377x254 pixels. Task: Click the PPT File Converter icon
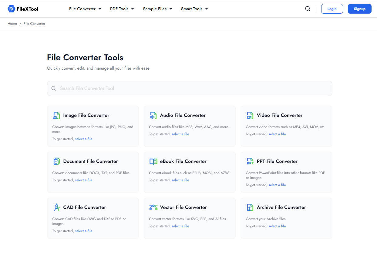pos(250,161)
